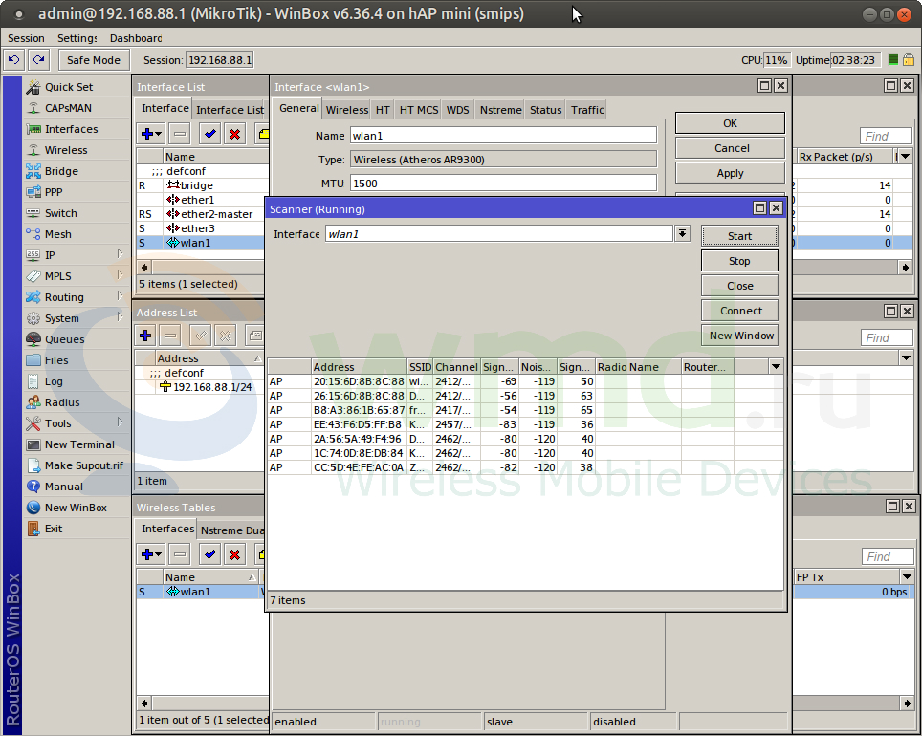922x736 pixels.
Task: Click Find field above Rx Packet column
Action: pos(886,137)
